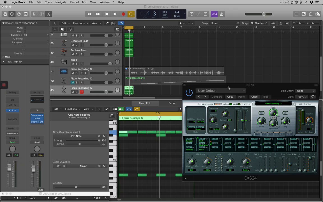Screen dimensions: 323x202
Task: Open the File menu
Action: (x=31, y=2)
